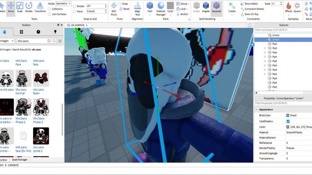Select the Move tool
The image size is (312, 175).
[11, 8]
